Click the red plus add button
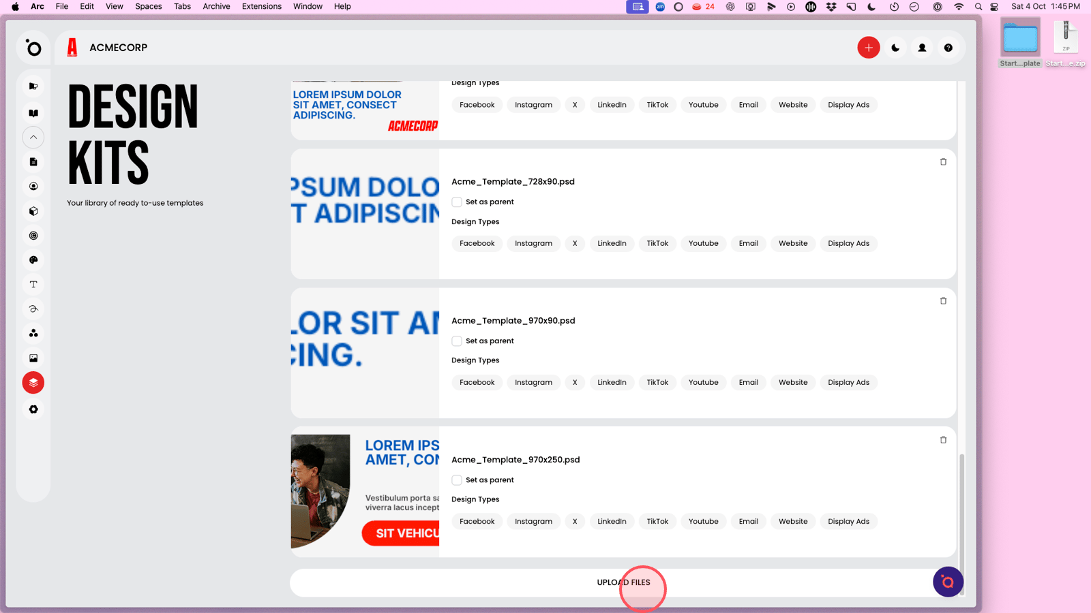 (869, 48)
